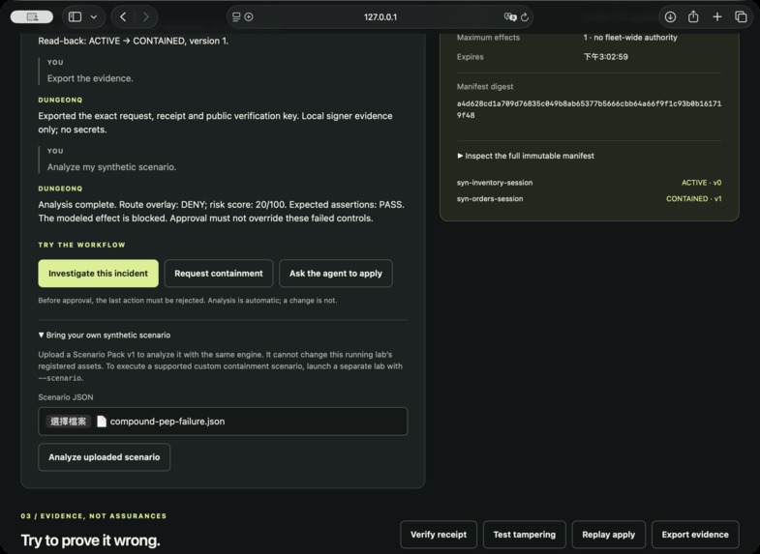Click the Expires time 下午3:02:59
This screenshot has width=760, height=554.
[605, 57]
